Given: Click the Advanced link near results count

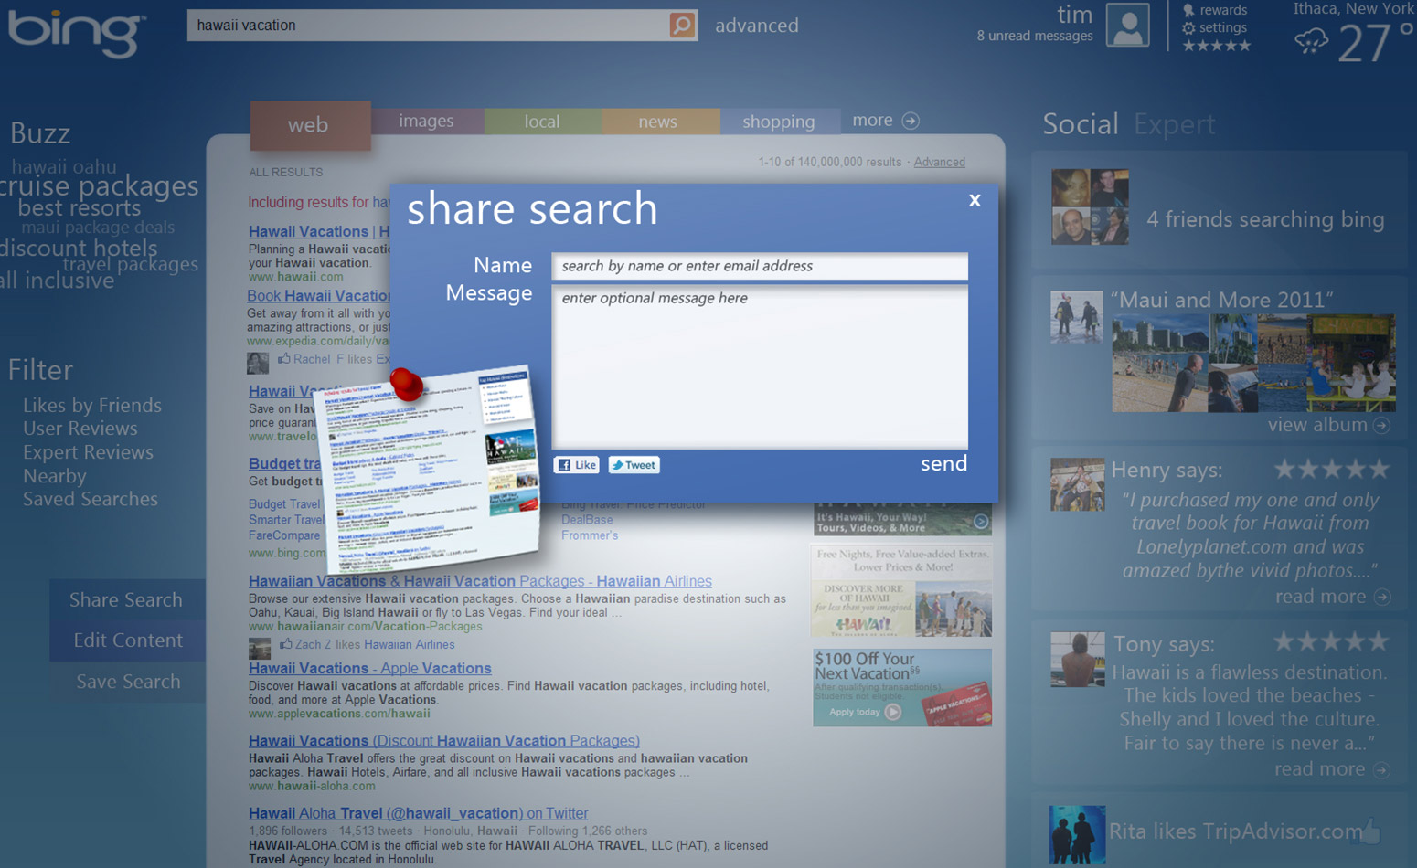Looking at the screenshot, I should click(x=939, y=162).
